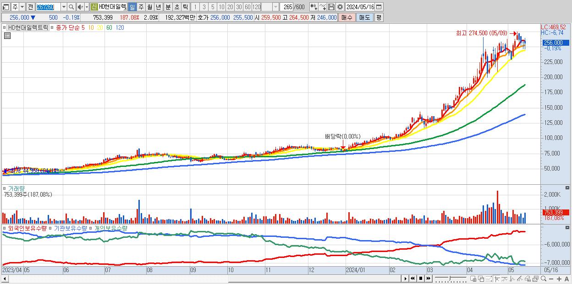The image size is (572, 284).
Task: Click the multi-window grid icon in bottom bar
Action: pos(473,279)
